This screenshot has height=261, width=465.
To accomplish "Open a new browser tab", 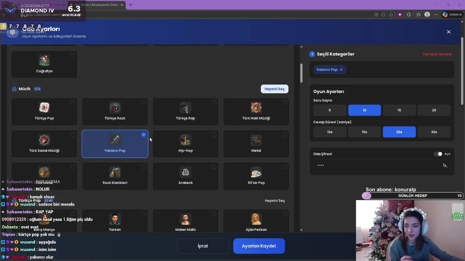I will (130, 5).
